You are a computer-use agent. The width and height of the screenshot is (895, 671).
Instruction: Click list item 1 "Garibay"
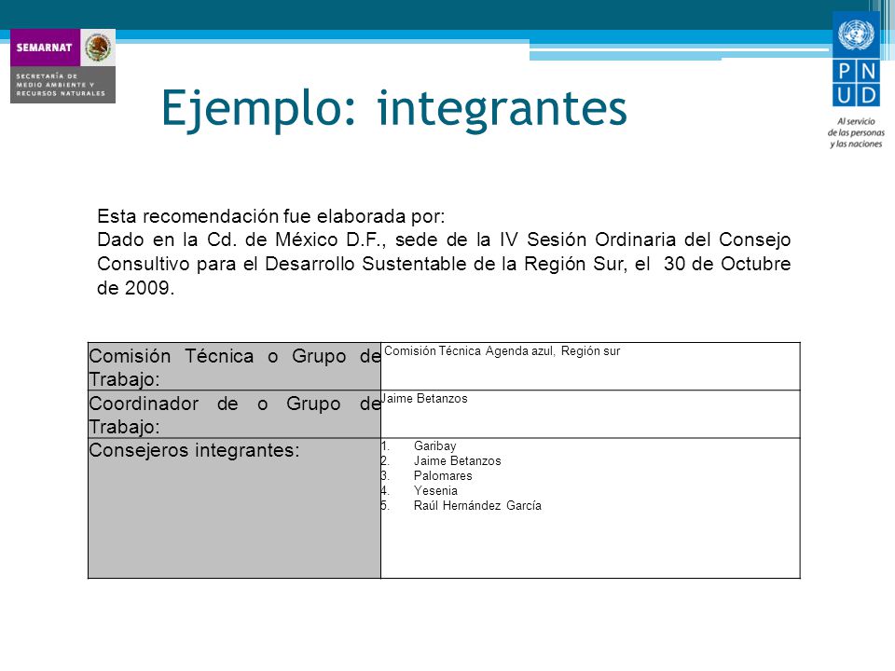pos(435,445)
